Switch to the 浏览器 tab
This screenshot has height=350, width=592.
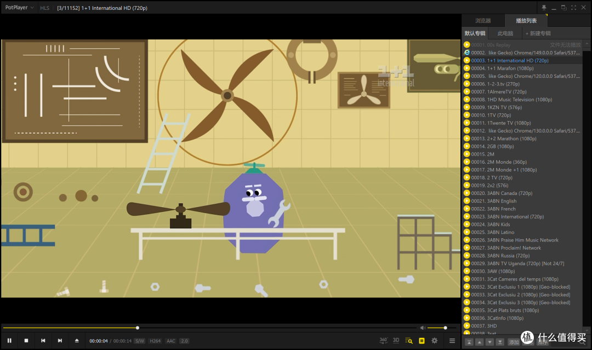pyautogui.click(x=483, y=21)
